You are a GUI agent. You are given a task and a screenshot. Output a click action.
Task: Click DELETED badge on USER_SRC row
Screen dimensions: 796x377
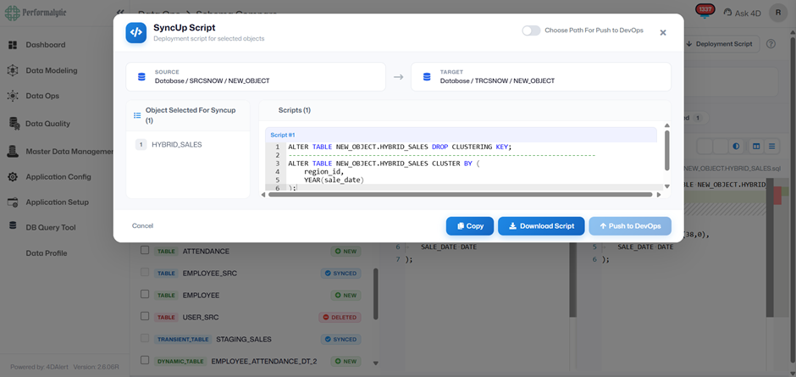340,317
